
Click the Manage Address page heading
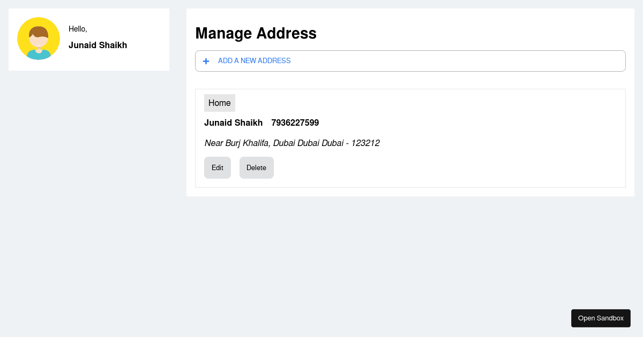pyautogui.click(x=256, y=33)
